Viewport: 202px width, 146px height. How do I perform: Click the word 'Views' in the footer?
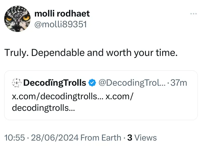point(146,137)
